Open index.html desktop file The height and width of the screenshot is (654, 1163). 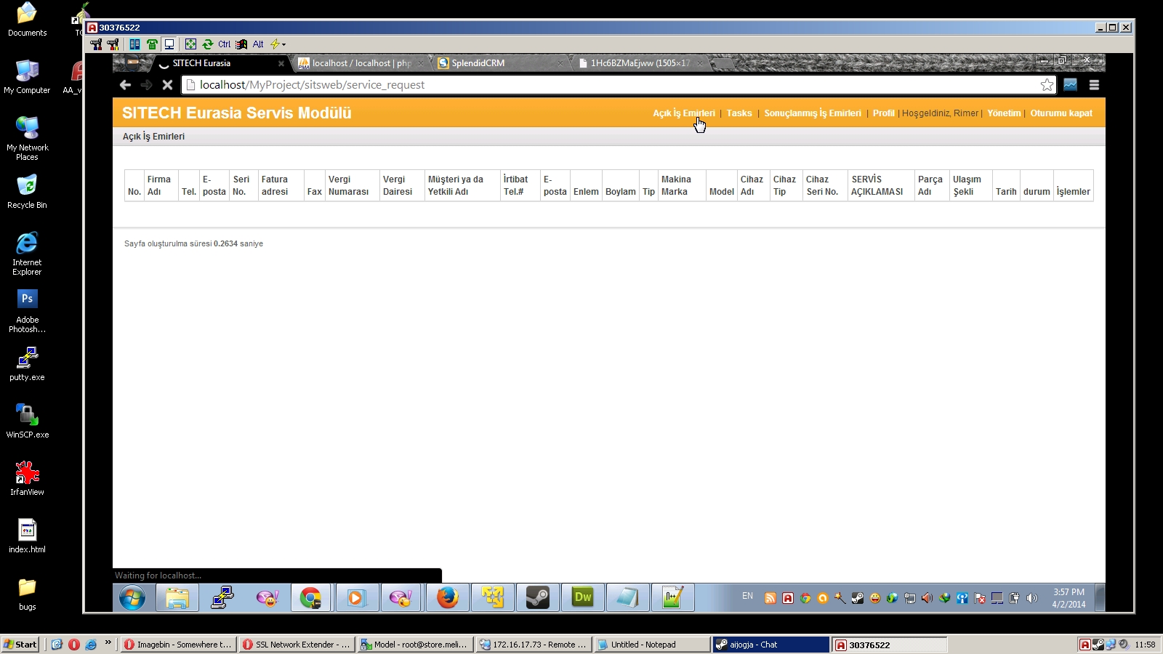[27, 536]
